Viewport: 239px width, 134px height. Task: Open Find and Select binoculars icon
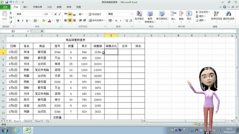pyautogui.click(x=229, y=14)
